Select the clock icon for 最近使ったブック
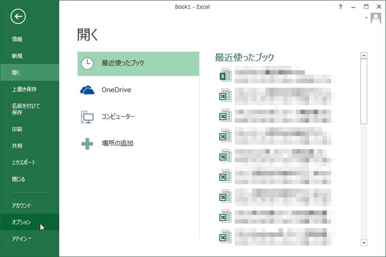This screenshot has width=386, height=257. point(87,64)
